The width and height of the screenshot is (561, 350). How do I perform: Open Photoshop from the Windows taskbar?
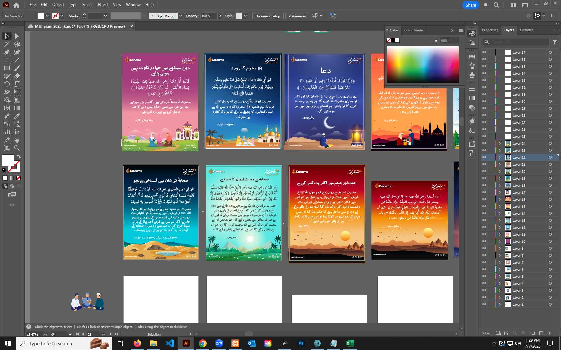point(301,343)
